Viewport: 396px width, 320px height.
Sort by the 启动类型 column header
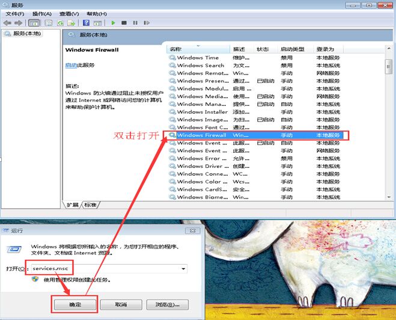(296, 49)
